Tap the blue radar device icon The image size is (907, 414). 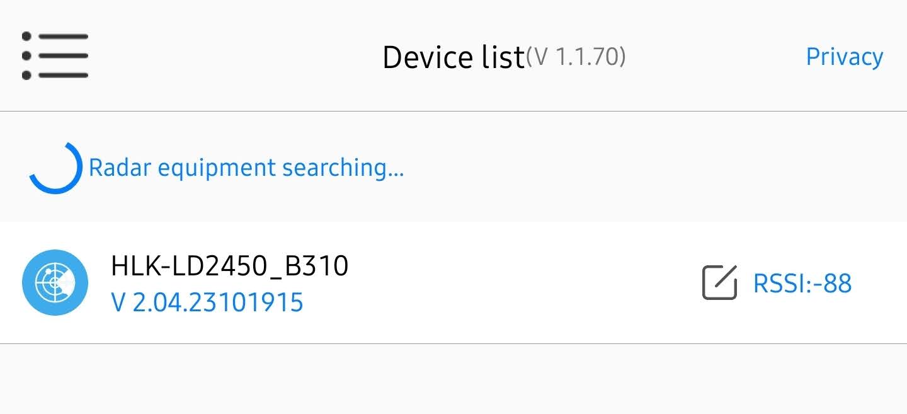[55, 282]
